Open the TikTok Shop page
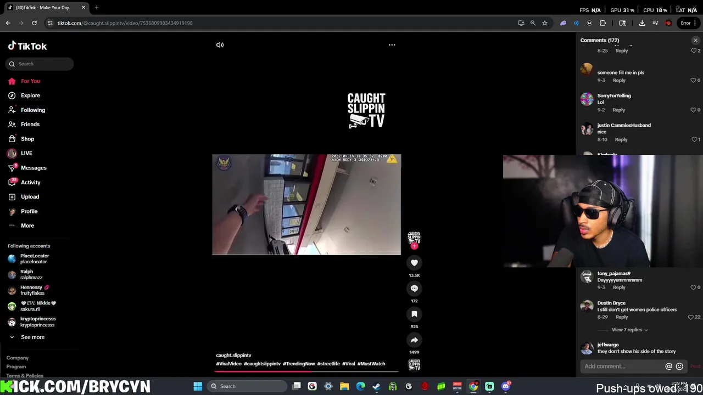 (x=27, y=139)
